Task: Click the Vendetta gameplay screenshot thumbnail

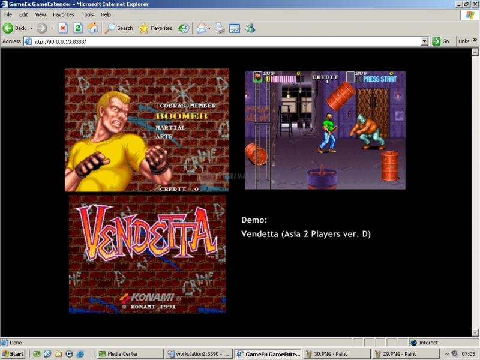Action: (325, 130)
